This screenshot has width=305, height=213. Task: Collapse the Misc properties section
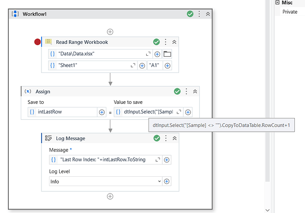click(x=278, y=3)
